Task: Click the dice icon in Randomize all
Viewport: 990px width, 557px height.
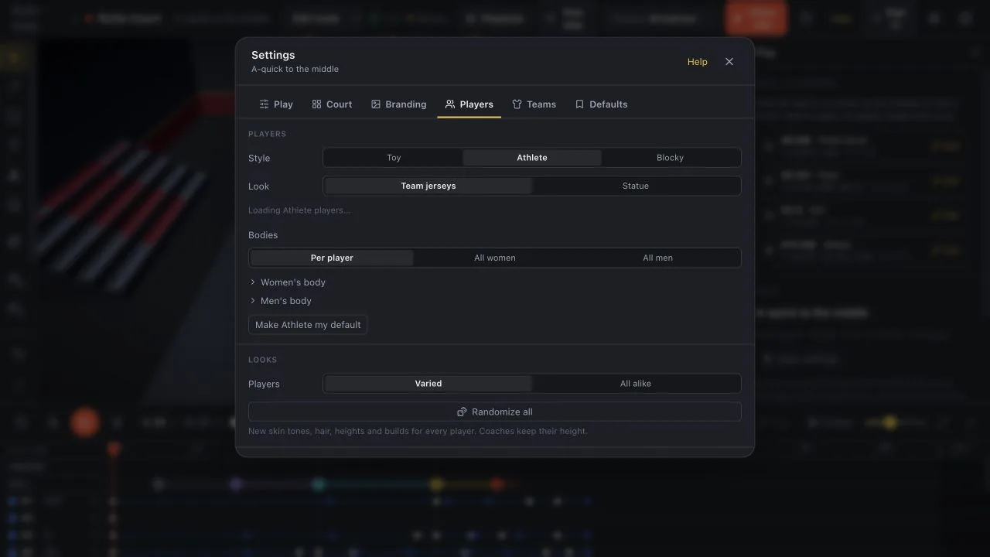Action: pos(462,412)
